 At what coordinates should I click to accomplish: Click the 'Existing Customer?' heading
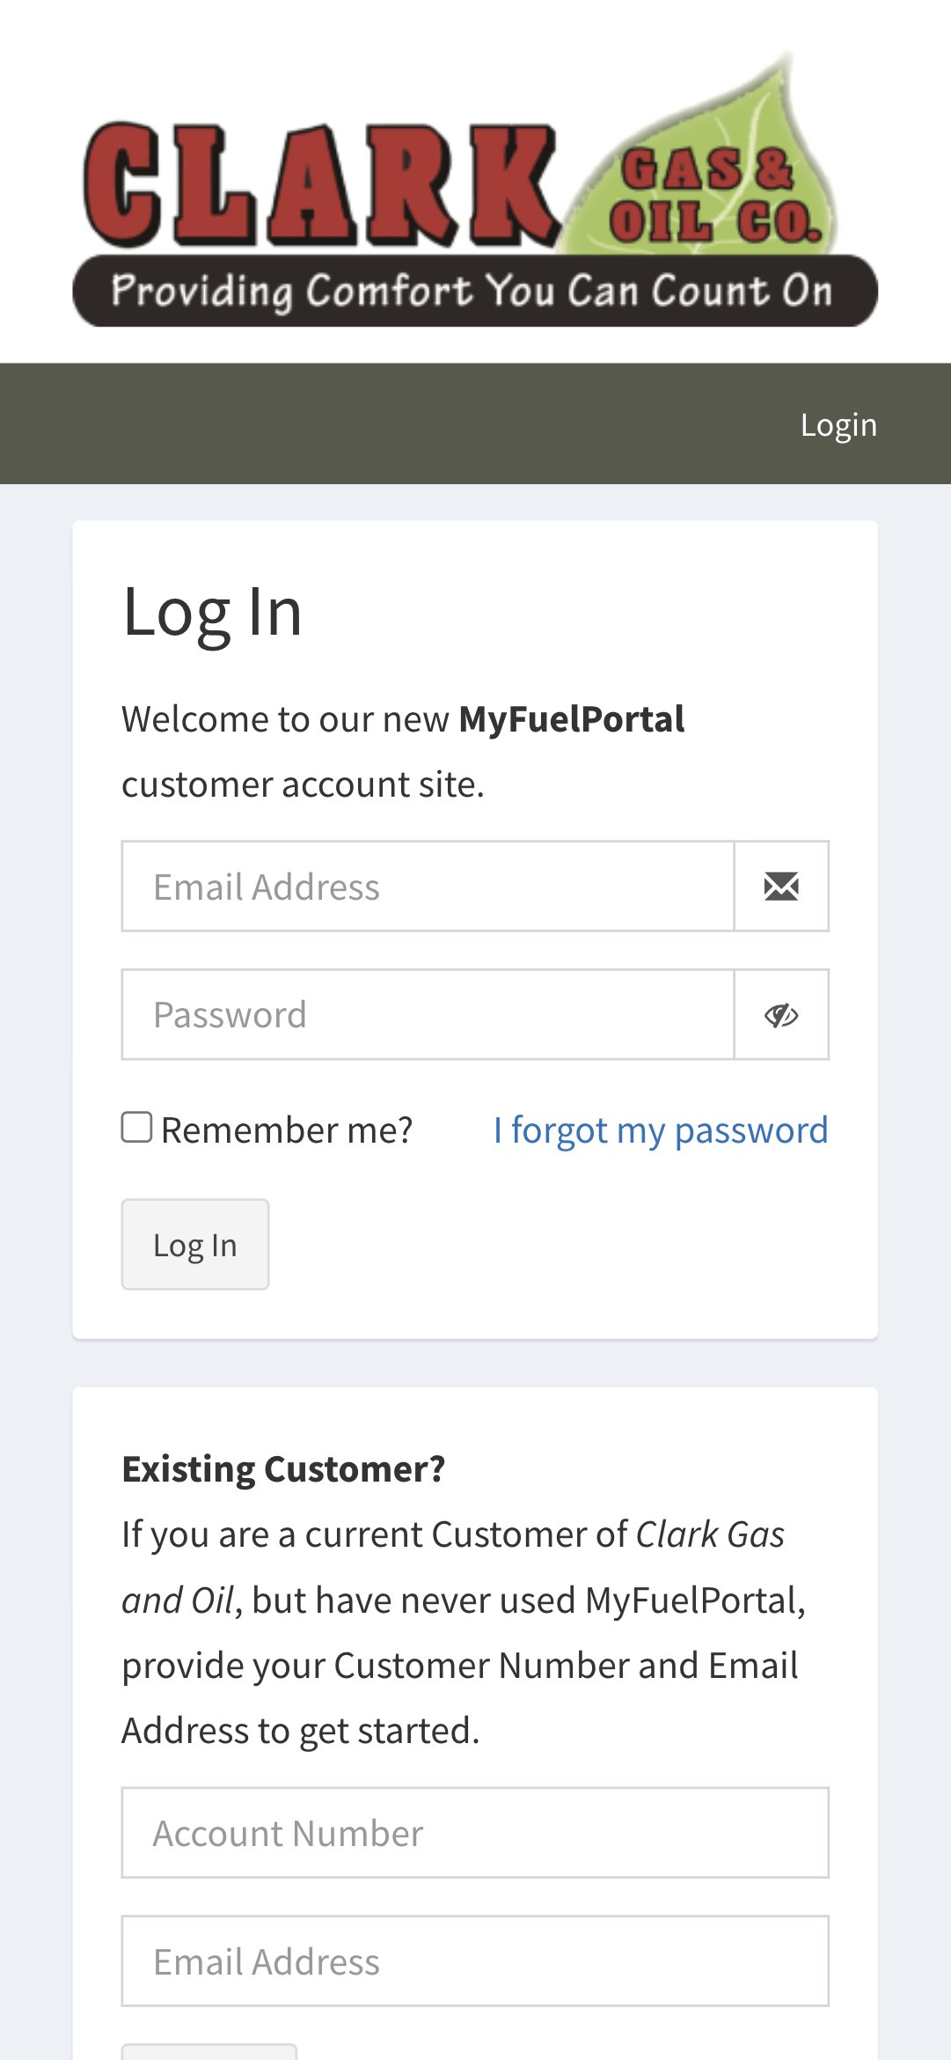click(283, 1469)
